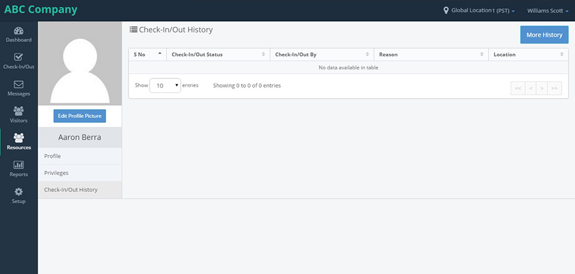Click Edit Profile Picture button
The width and height of the screenshot is (575, 274).
pos(80,116)
